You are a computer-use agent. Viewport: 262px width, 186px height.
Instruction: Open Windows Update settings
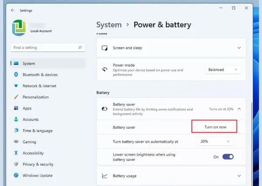48,175
